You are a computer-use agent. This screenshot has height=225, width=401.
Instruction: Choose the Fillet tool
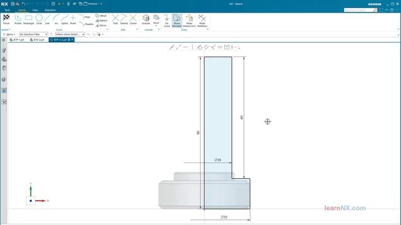[x=85, y=17]
